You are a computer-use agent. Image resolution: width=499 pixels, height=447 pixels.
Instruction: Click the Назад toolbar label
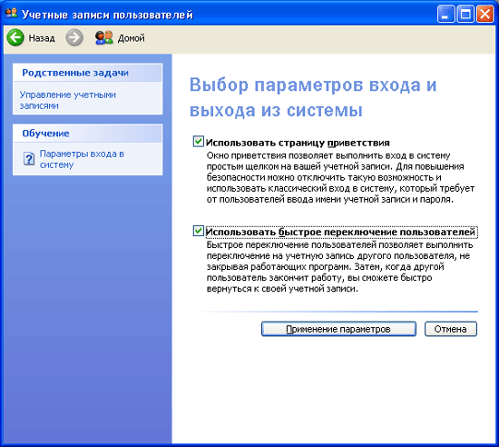(42, 38)
